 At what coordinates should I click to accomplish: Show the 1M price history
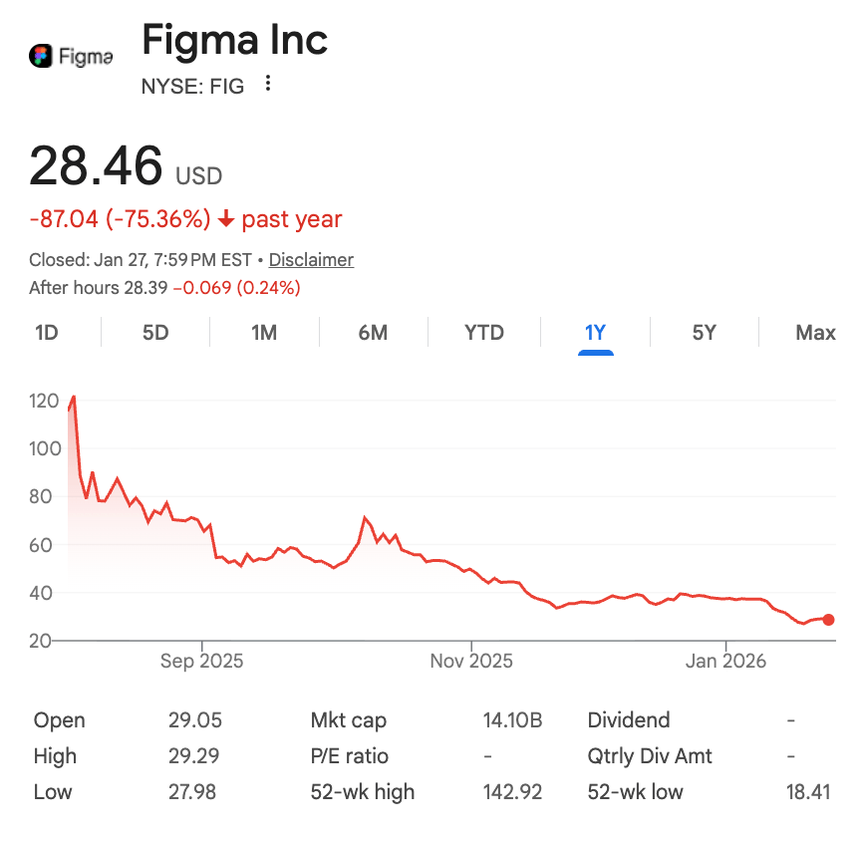264,333
